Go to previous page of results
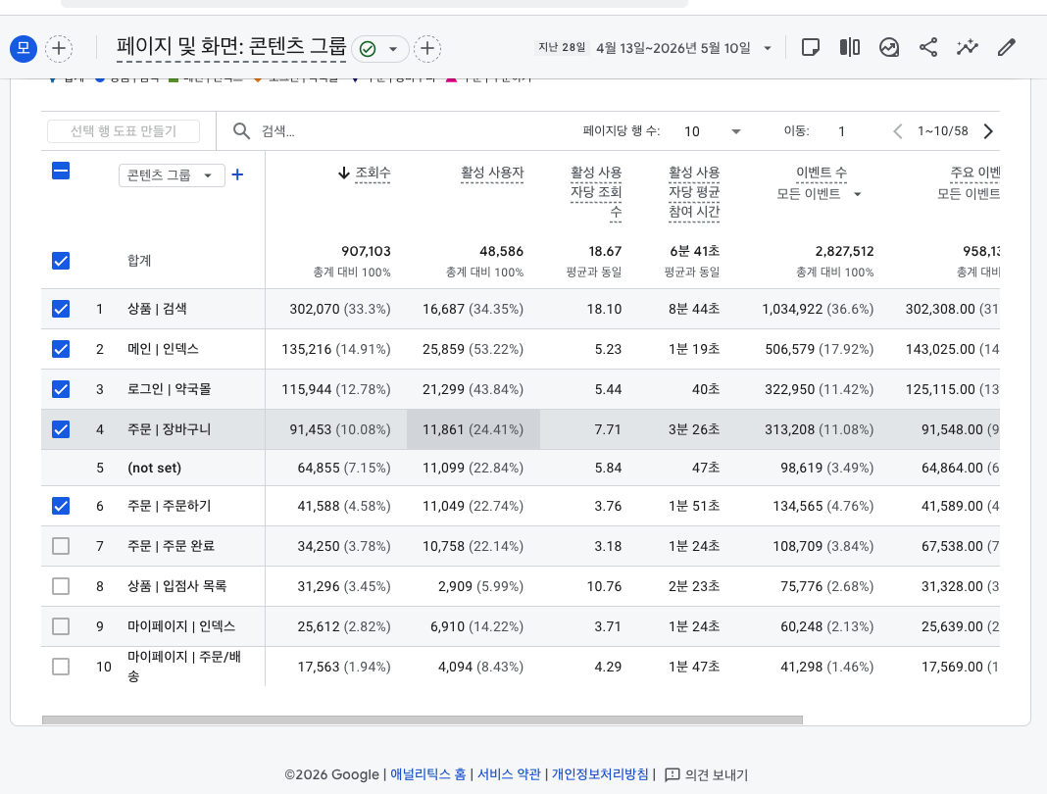 [x=898, y=131]
